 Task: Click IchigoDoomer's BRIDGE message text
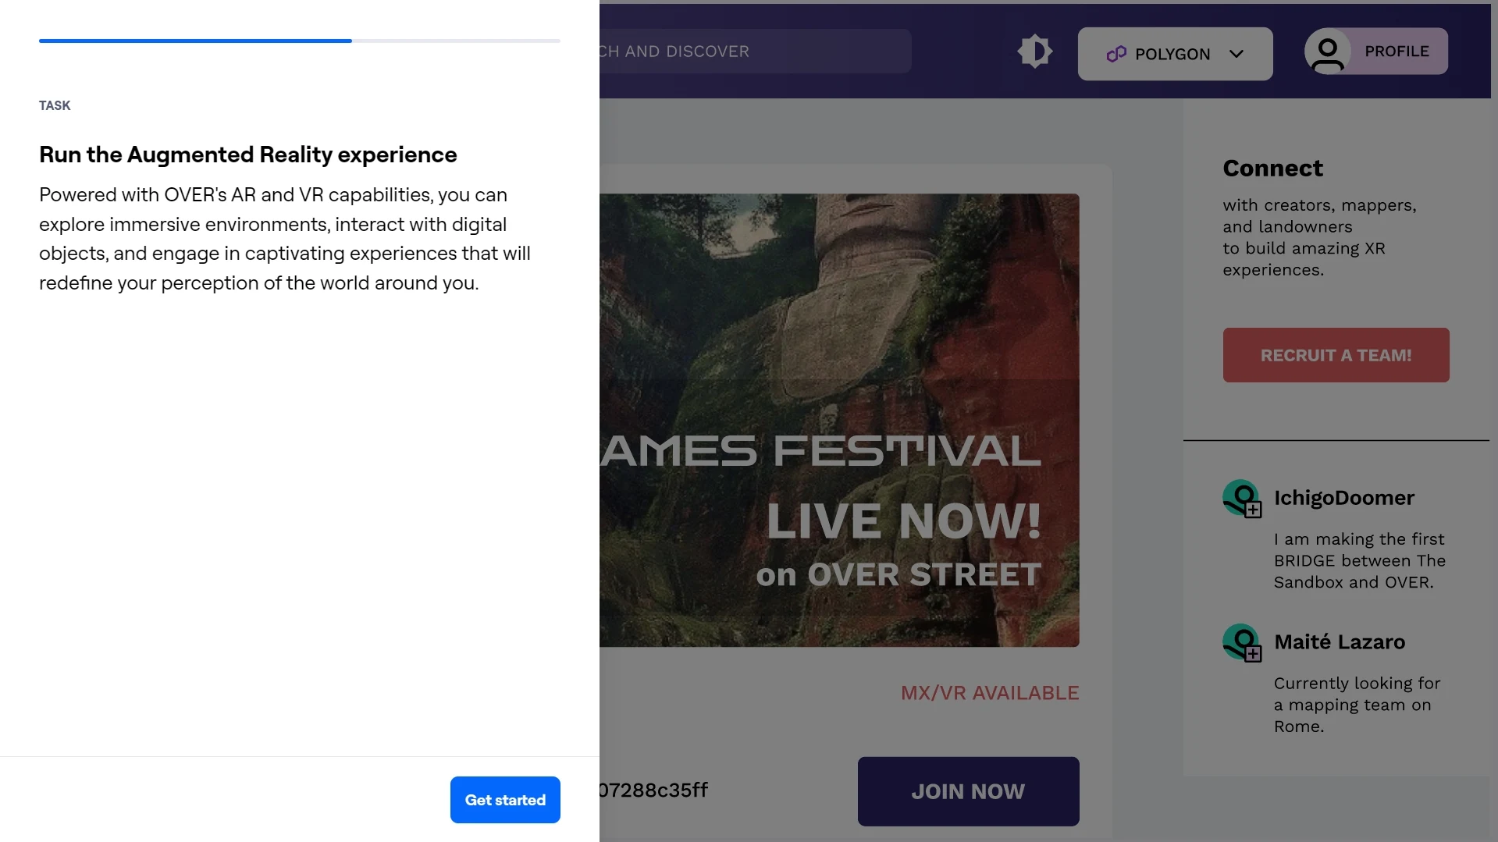1360,561
